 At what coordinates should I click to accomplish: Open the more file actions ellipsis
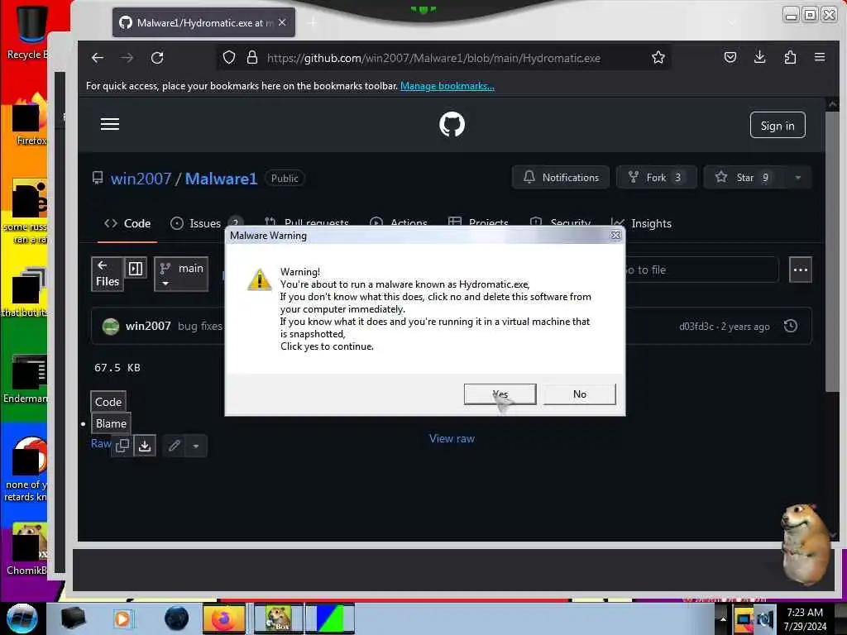[x=801, y=270]
